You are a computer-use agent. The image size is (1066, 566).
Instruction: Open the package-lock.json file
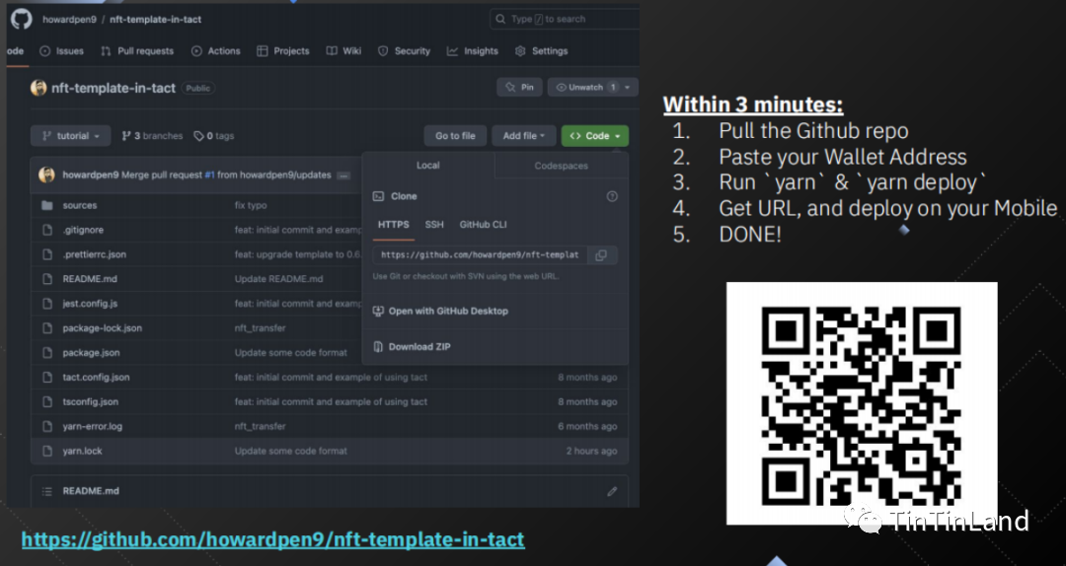[x=102, y=328]
